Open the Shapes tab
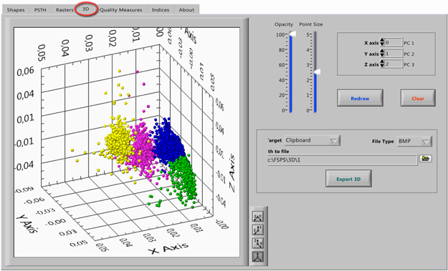This screenshot has height=271, width=448. (x=16, y=10)
